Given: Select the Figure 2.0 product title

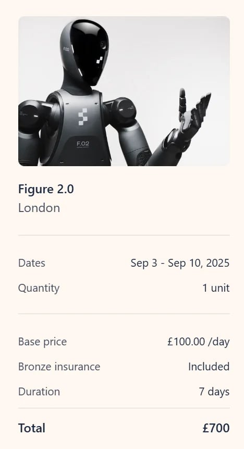Looking at the screenshot, I should (46, 189).
